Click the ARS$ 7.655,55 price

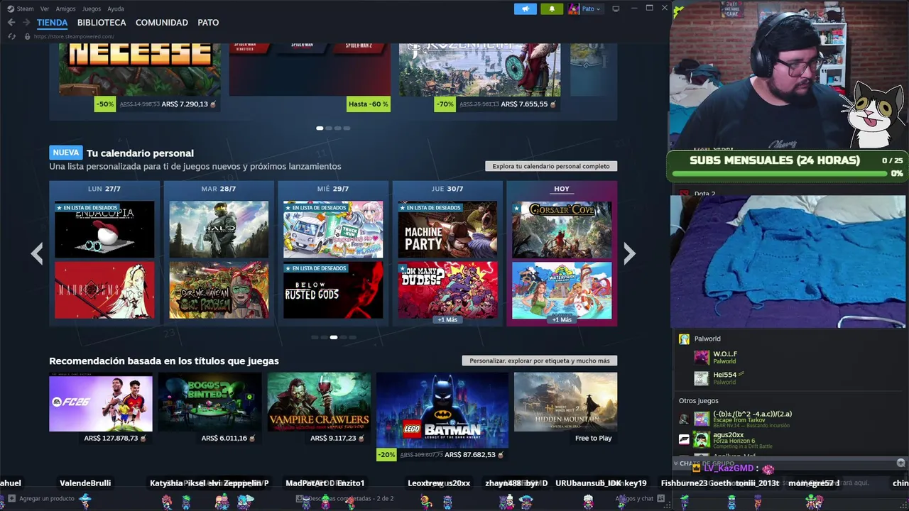pyautogui.click(x=524, y=104)
